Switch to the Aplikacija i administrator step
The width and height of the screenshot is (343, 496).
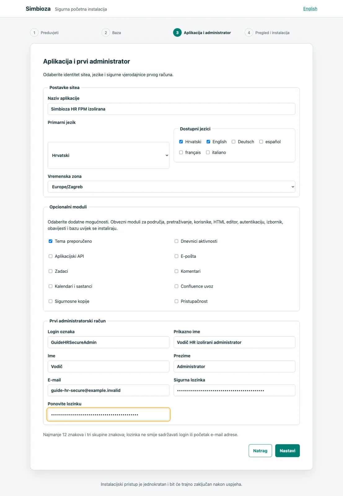coord(207,33)
